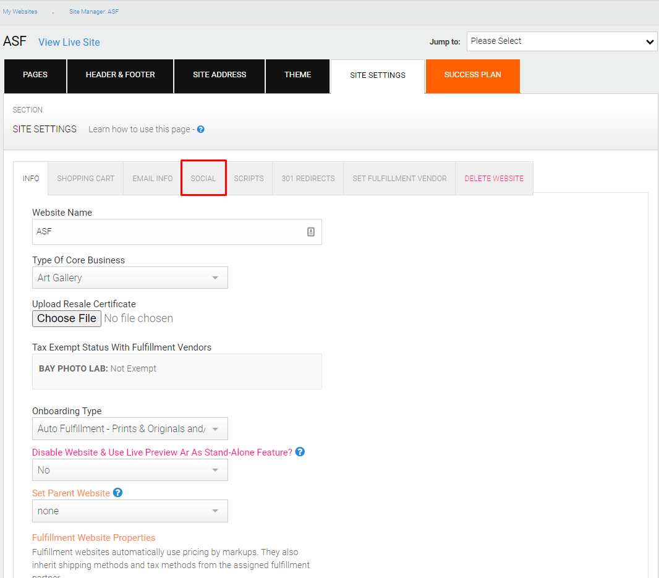Image resolution: width=659 pixels, height=578 pixels.
Task: Navigate back via My Websites breadcrumb
Action: tap(20, 11)
